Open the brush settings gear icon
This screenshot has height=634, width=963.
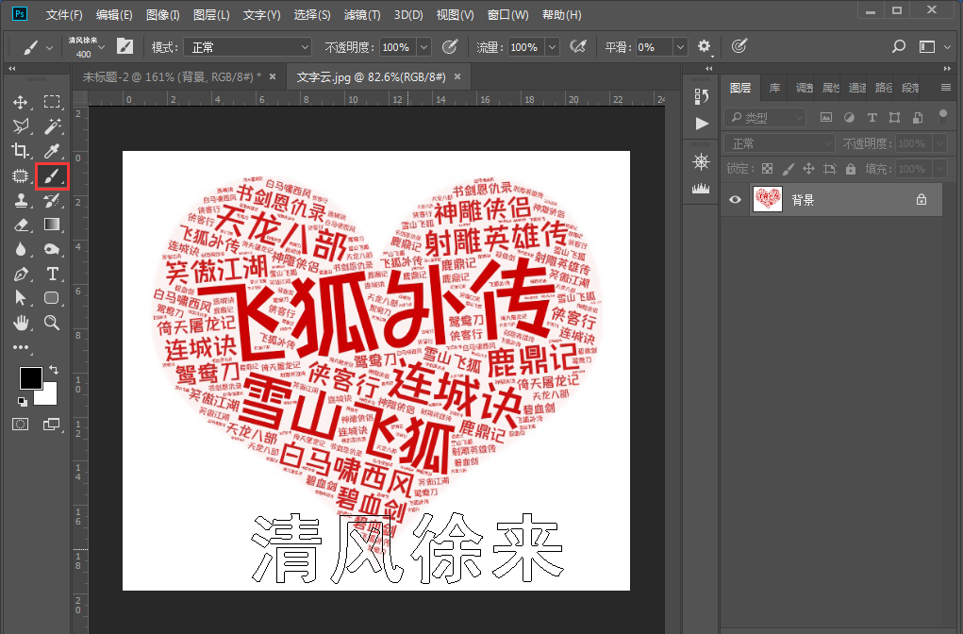coord(704,46)
